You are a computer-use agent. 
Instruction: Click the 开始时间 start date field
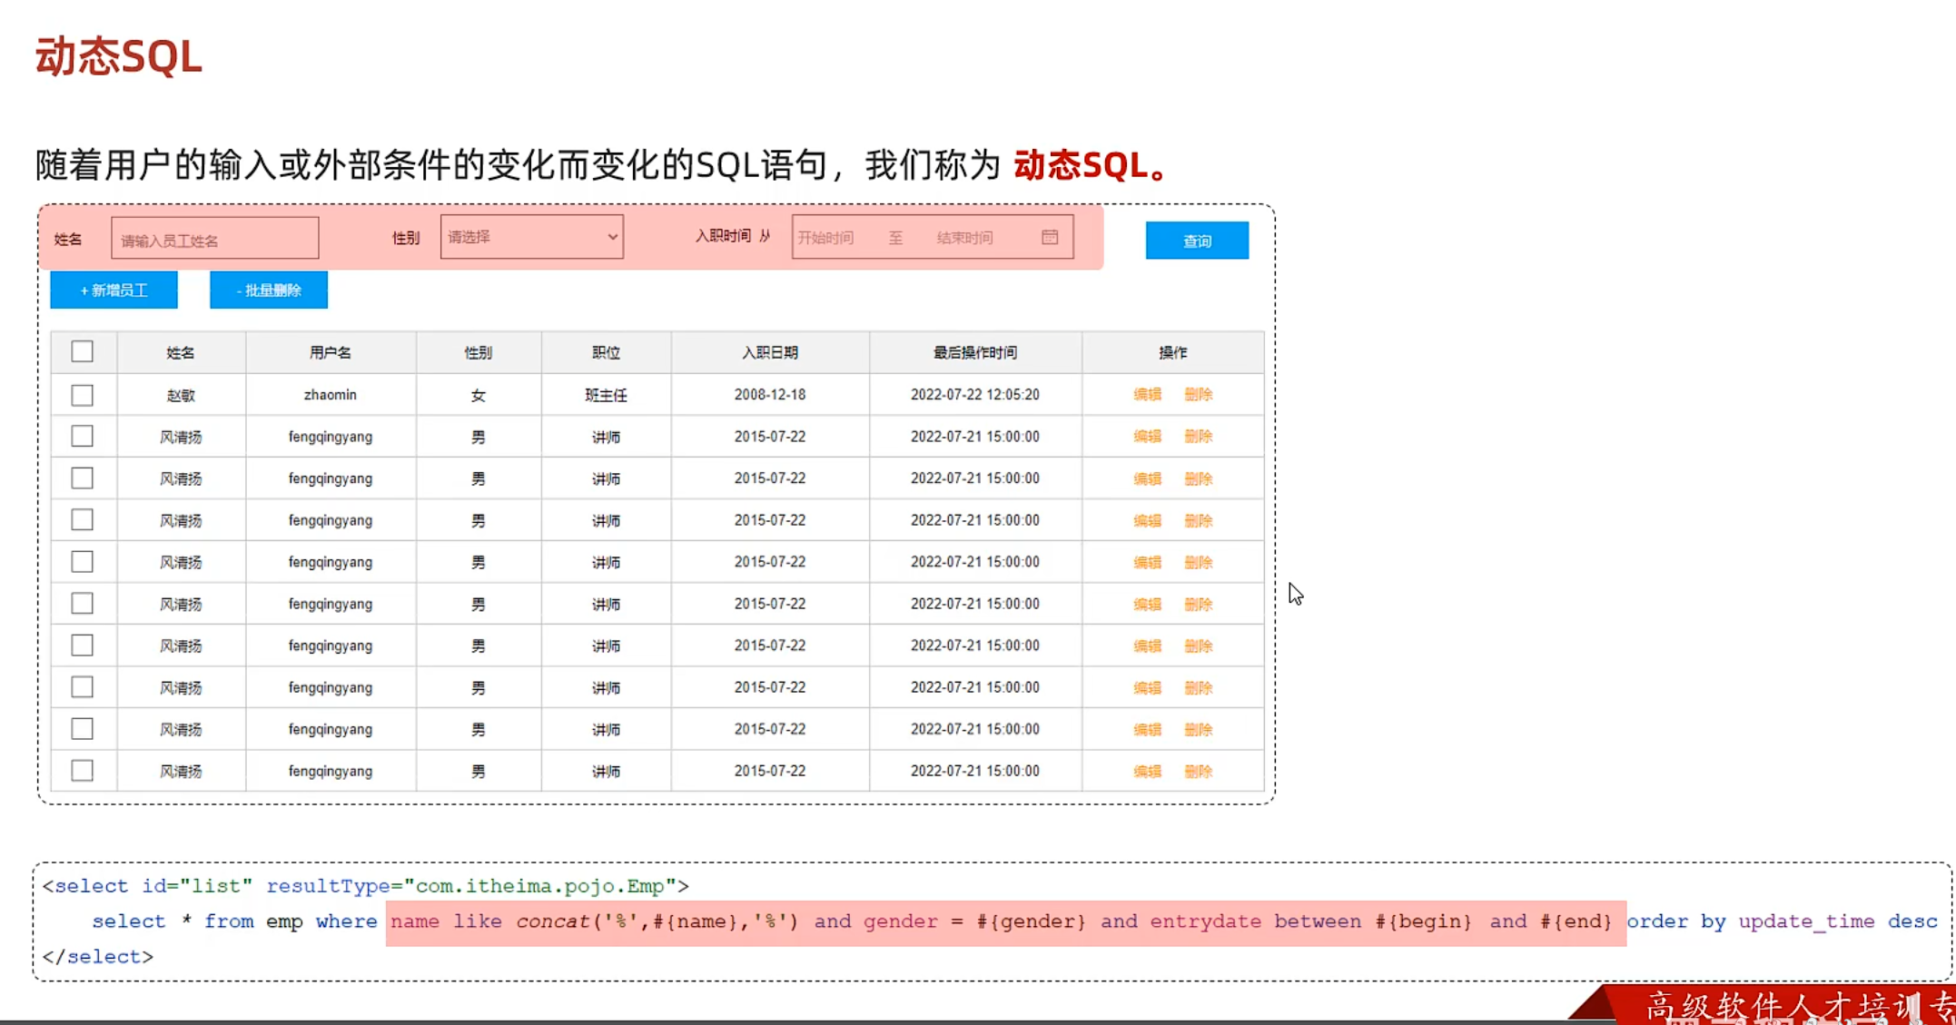point(826,238)
